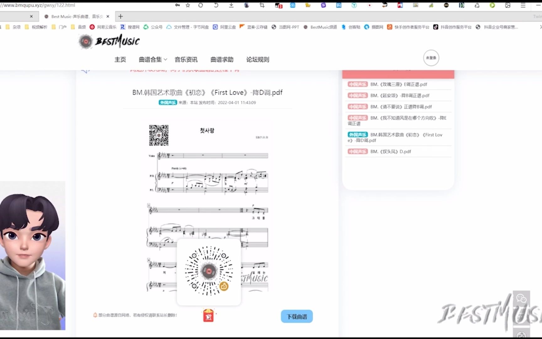Reload the page with the refresh icon

[201, 5]
